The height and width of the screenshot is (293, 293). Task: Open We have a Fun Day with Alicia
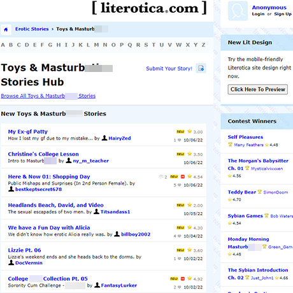click(49, 227)
